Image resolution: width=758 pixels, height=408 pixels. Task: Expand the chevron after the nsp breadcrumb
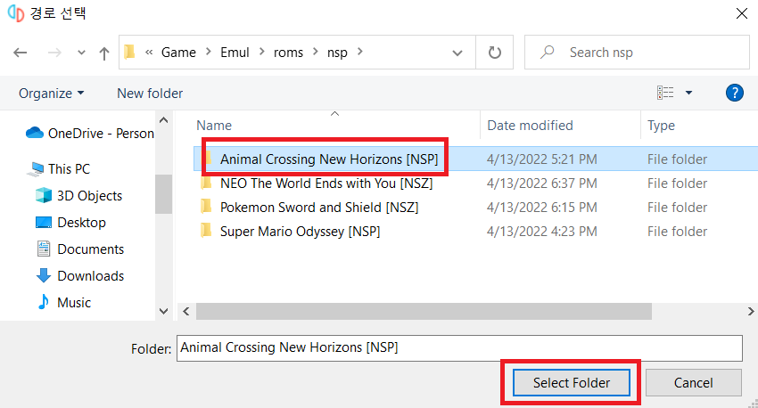(x=359, y=52)
